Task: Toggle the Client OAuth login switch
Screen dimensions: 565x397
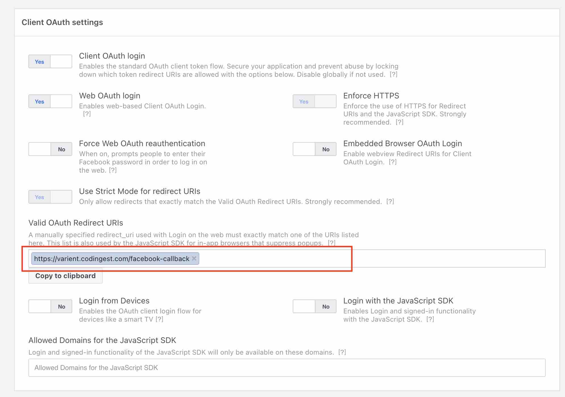Action: point(50,61)
